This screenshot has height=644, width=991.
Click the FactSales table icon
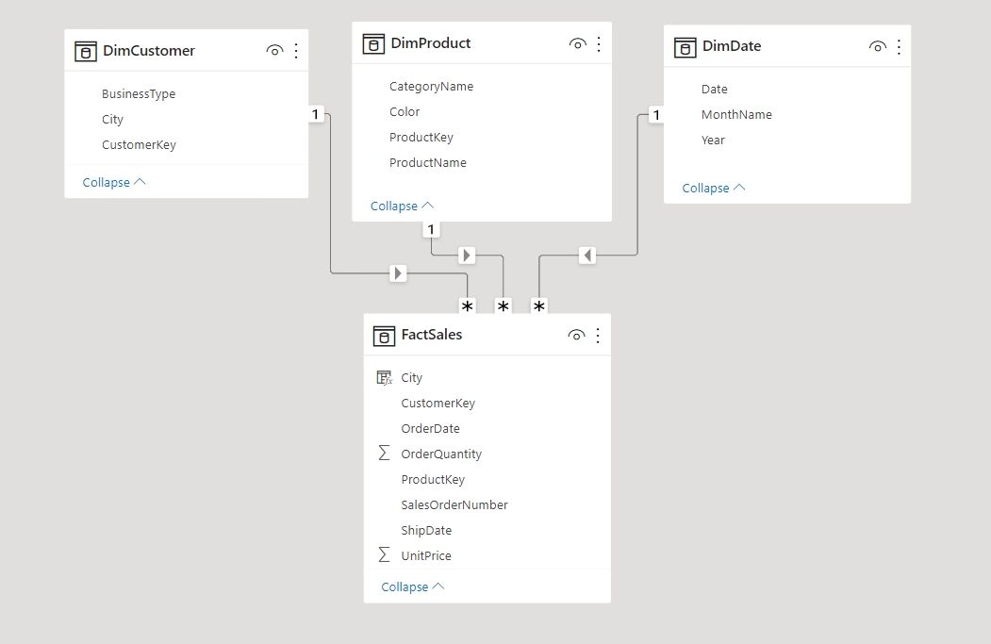coord(384,336)
